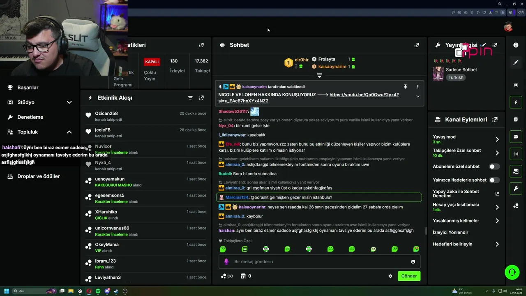The height and width of the screenshot is (296, 526).
Task: Click the three-dots cluster icon in right sidebar
Action: (516, 206)
